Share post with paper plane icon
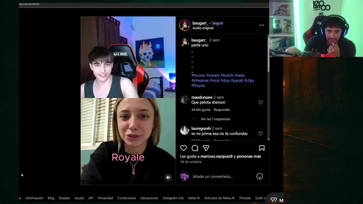This screenshot has width=363, height=204. click(206, 148)
